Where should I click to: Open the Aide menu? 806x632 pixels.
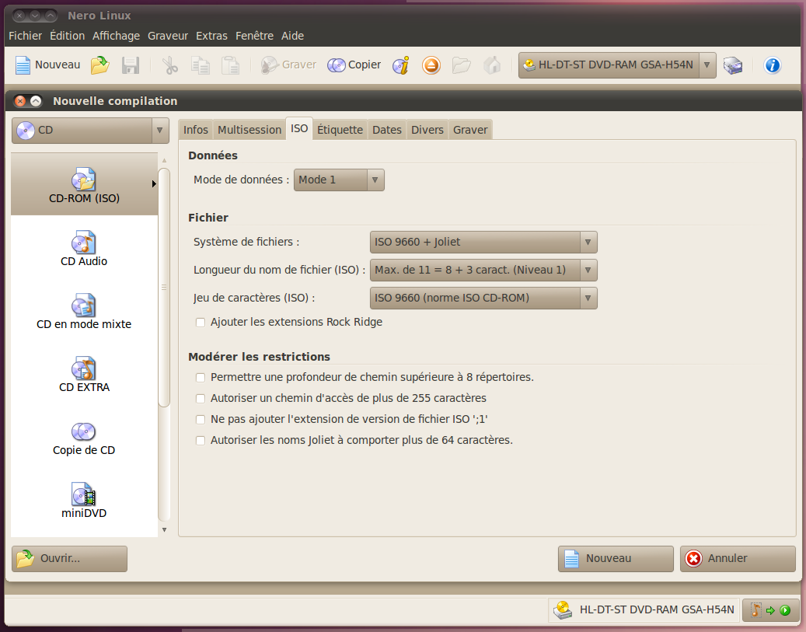(292, 36)
